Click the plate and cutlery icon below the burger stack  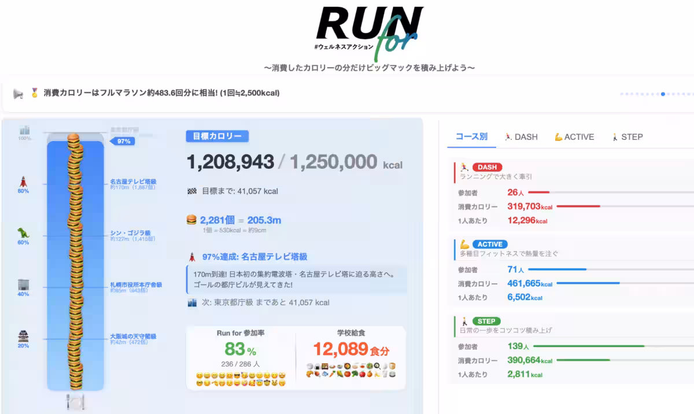click(75, 401)
